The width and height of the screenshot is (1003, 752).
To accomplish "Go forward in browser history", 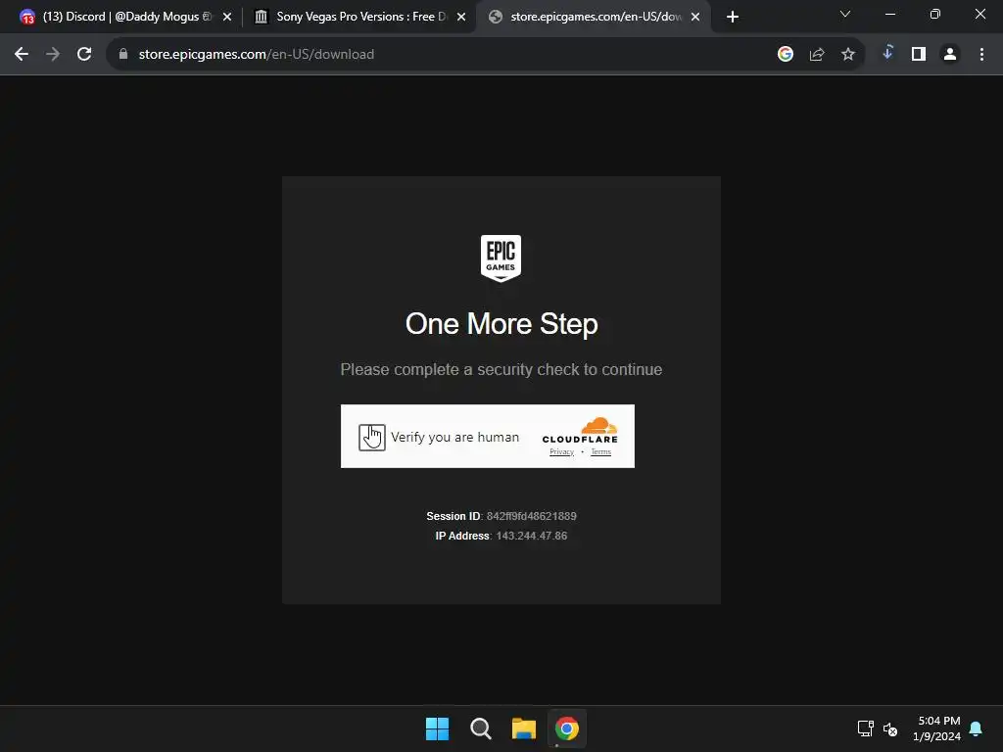I will [53, 55].
